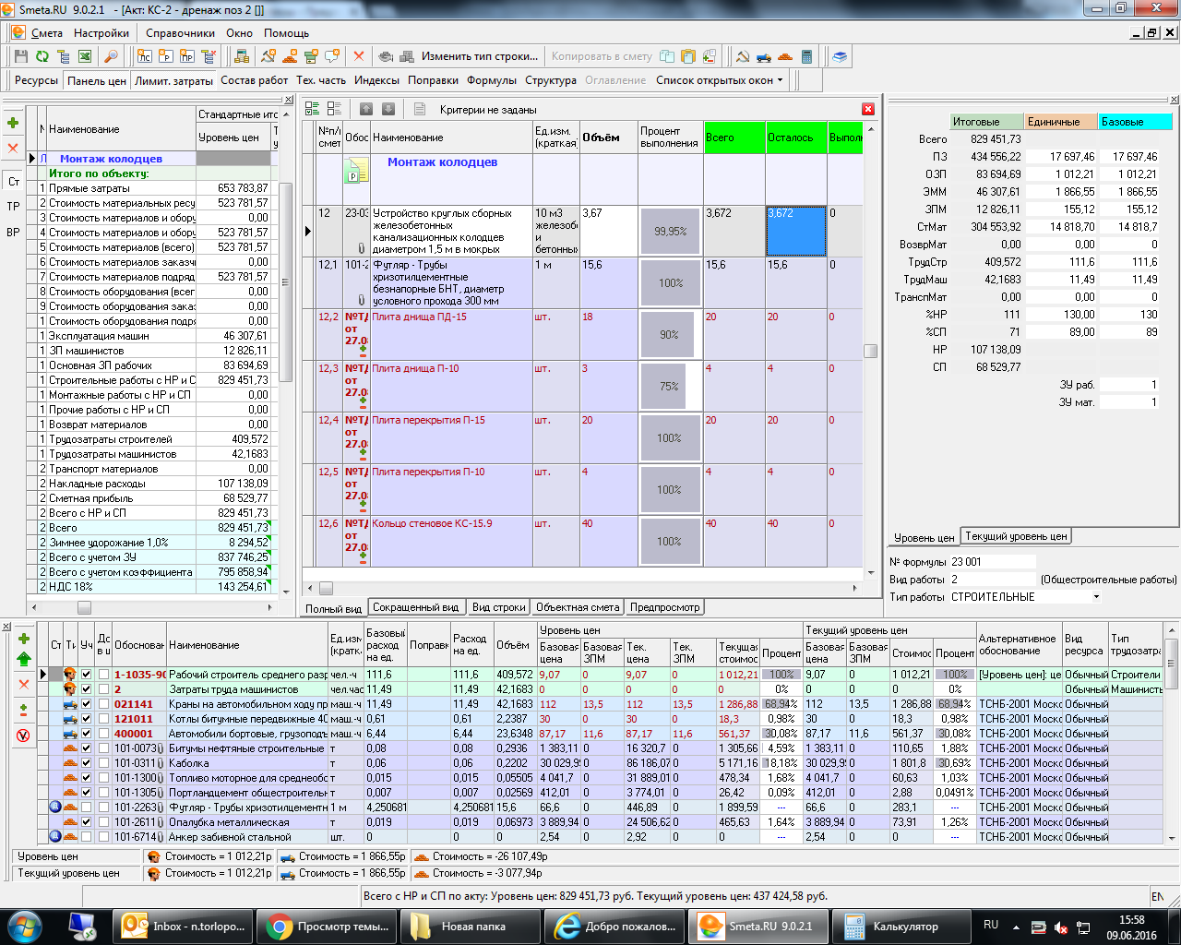The width and height of the screenshot is (1181, 945).
Task: Toggle Уч checkbox for resource 021141
Action: point(87,704)
